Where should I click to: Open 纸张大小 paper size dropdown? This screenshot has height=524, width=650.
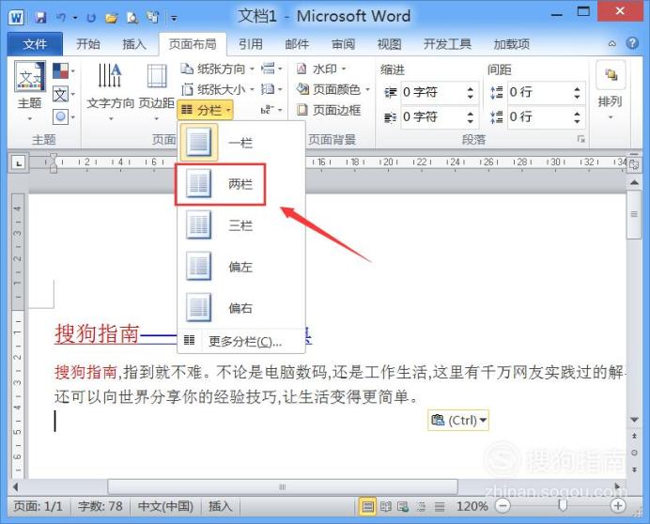click(217, 89)
